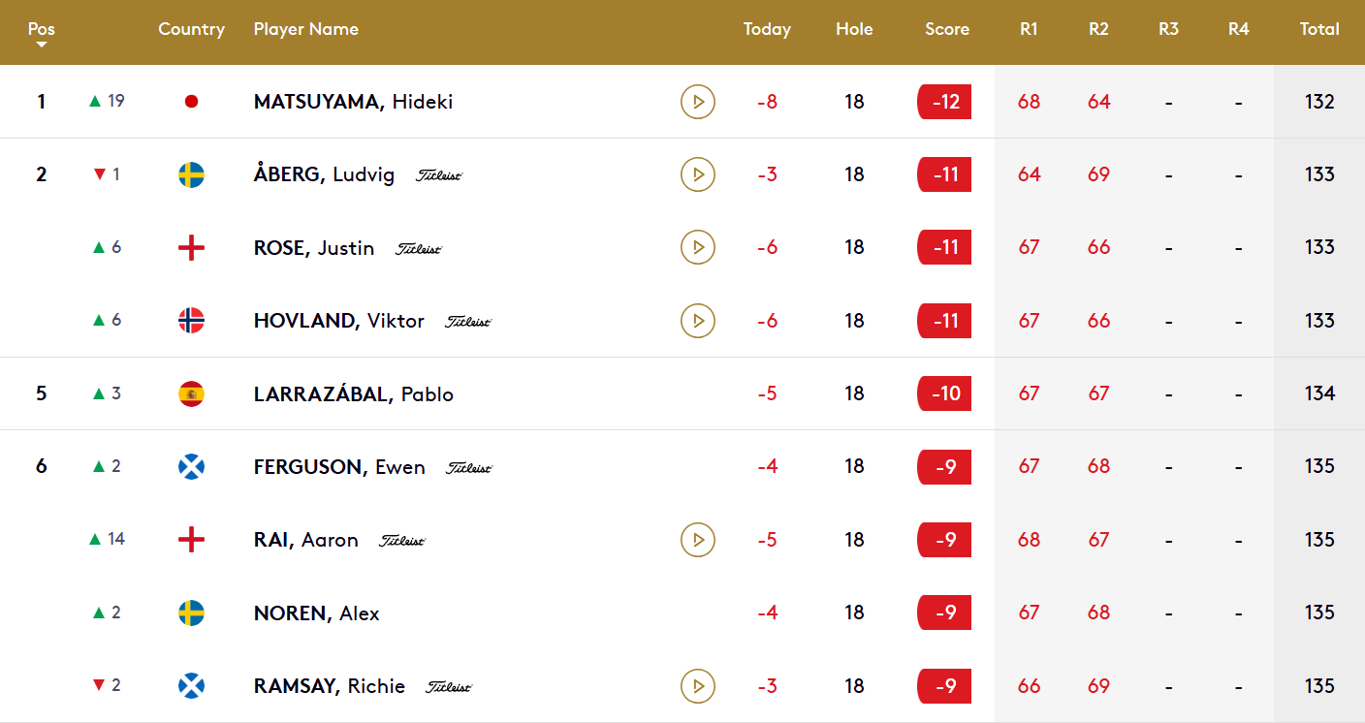Viewport: 1365px width, 723px height.
Task: Open Viktor Hovland's play video button
Action: (x=697, y=320)
